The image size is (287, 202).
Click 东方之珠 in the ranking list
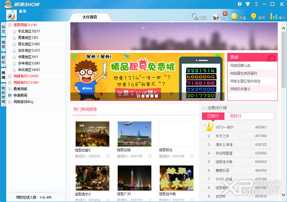tap(222, 136)
